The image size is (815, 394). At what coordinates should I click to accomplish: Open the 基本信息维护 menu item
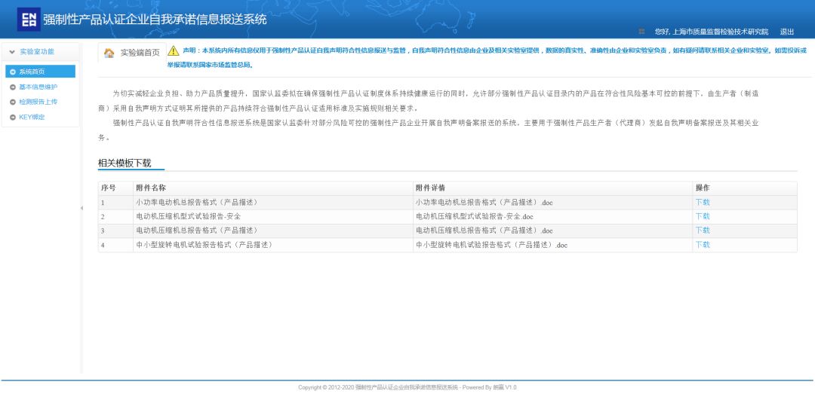38,87
